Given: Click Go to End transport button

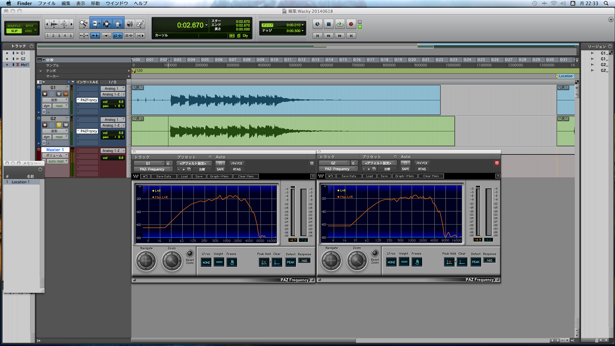Looking at the screenshot, I should point(351,36).
